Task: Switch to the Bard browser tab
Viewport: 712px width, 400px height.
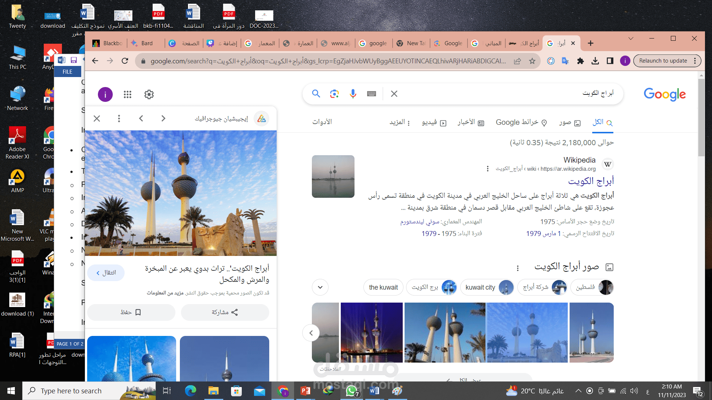Action: pyautogui.click(x=146, y=43)
